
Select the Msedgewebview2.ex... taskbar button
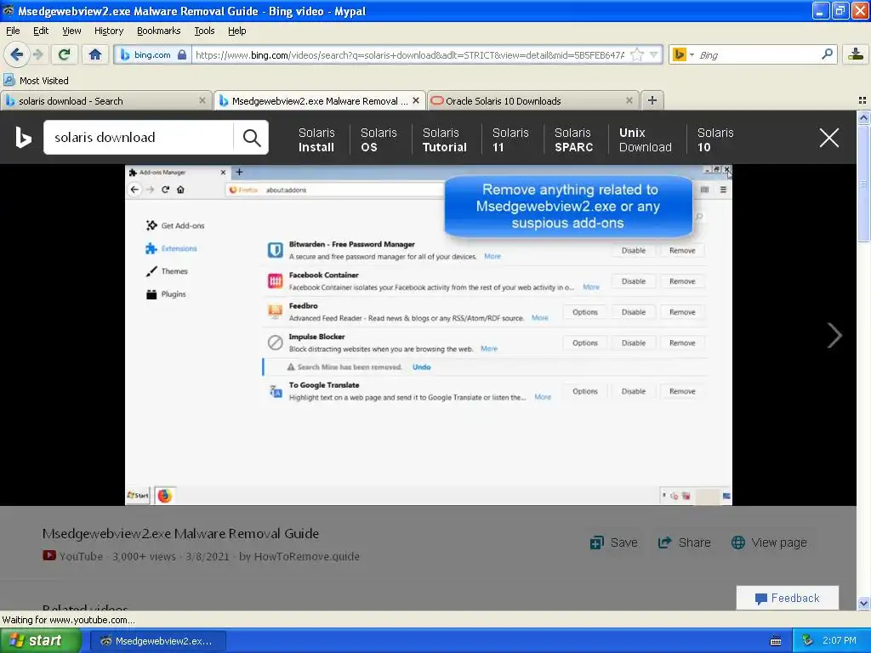(157, 641)
